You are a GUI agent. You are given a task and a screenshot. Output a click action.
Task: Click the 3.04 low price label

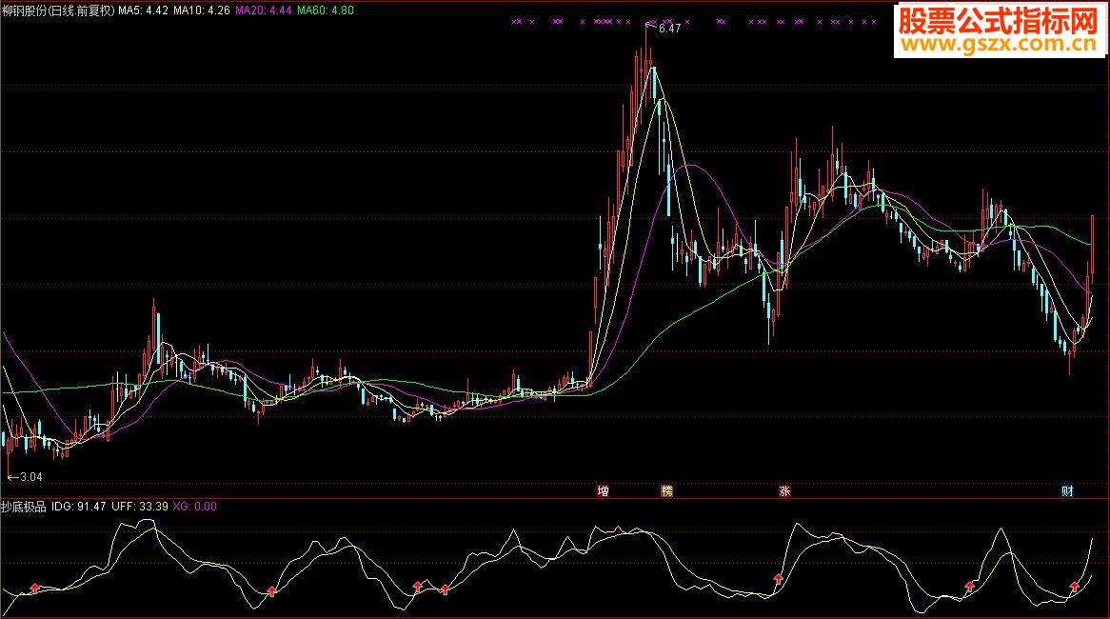tap(30, 477)
